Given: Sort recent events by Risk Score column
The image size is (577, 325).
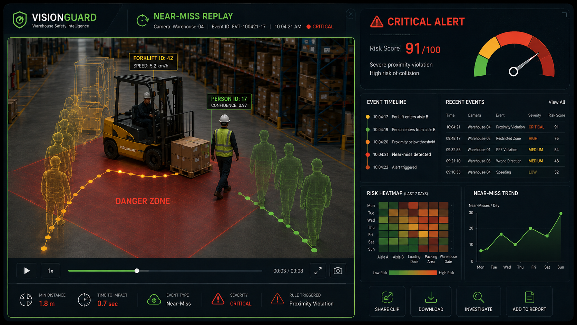Looking at the screenshot, I should tap(557, 115).
